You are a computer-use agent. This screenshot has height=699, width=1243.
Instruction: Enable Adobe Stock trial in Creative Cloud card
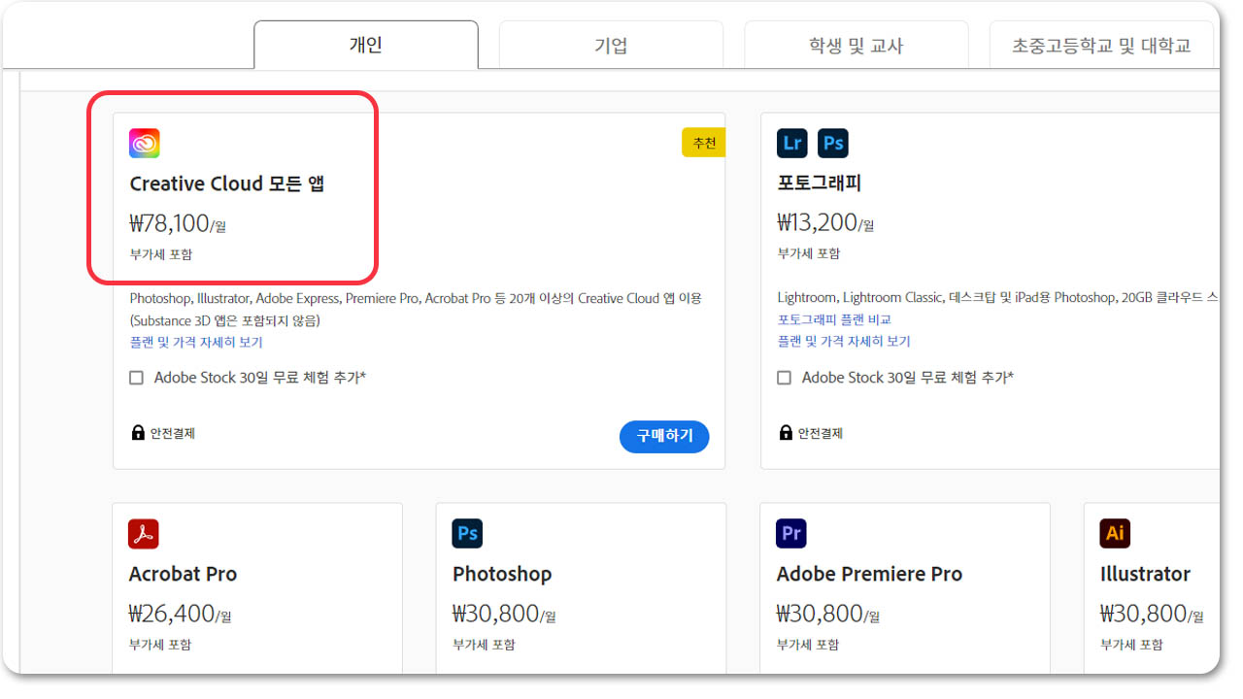137,378
